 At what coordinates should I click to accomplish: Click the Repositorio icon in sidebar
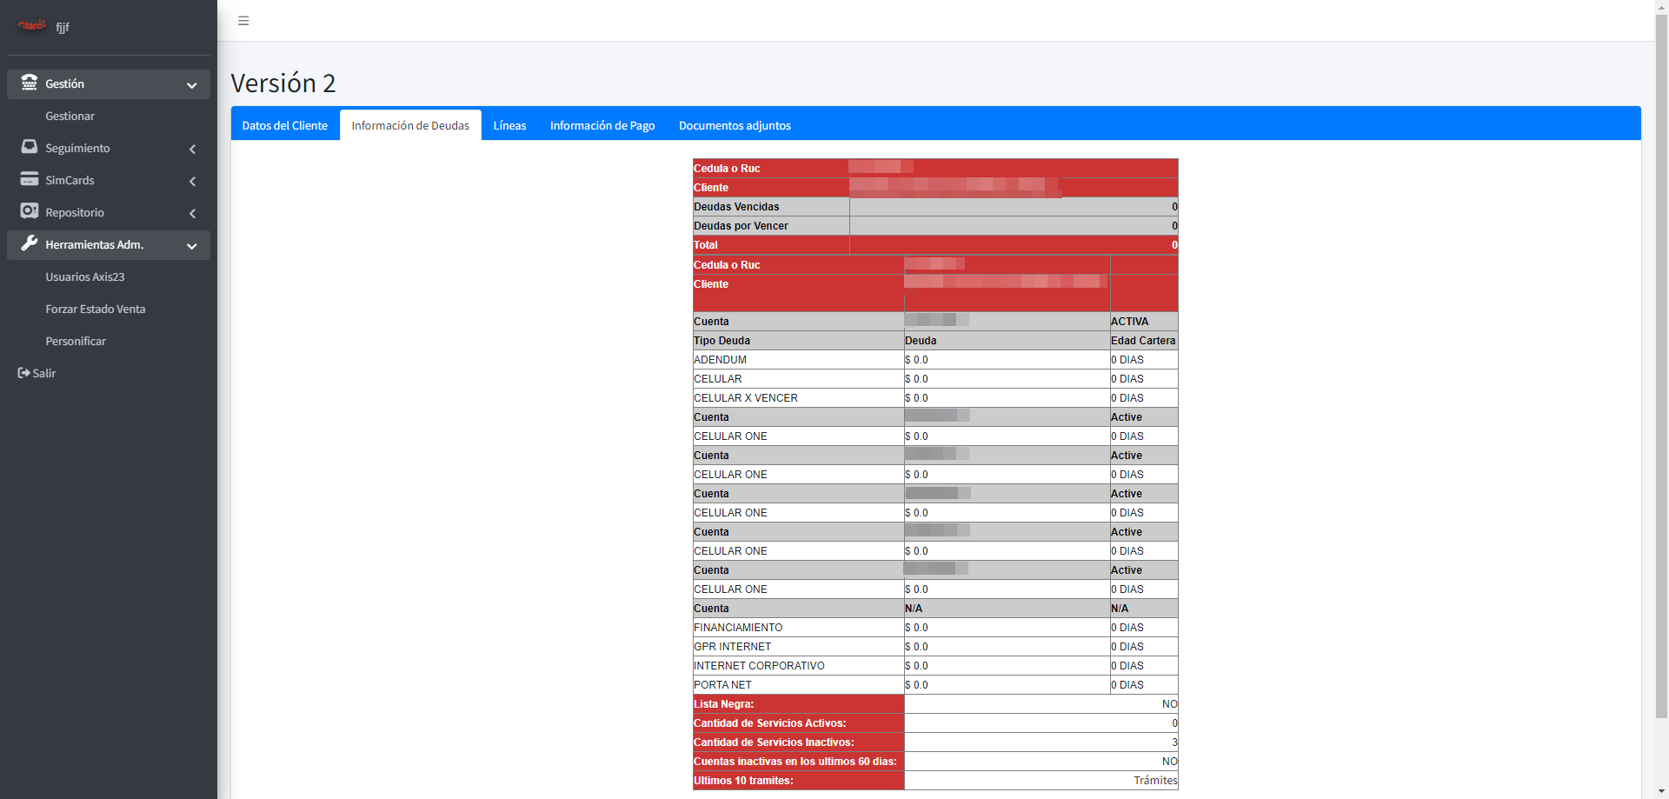coord(30,211)
